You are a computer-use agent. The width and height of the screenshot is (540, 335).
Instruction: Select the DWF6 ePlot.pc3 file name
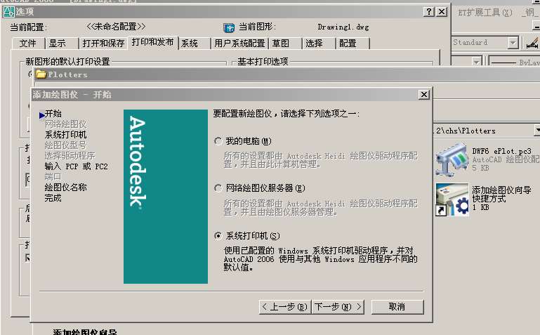coord(502,151)
